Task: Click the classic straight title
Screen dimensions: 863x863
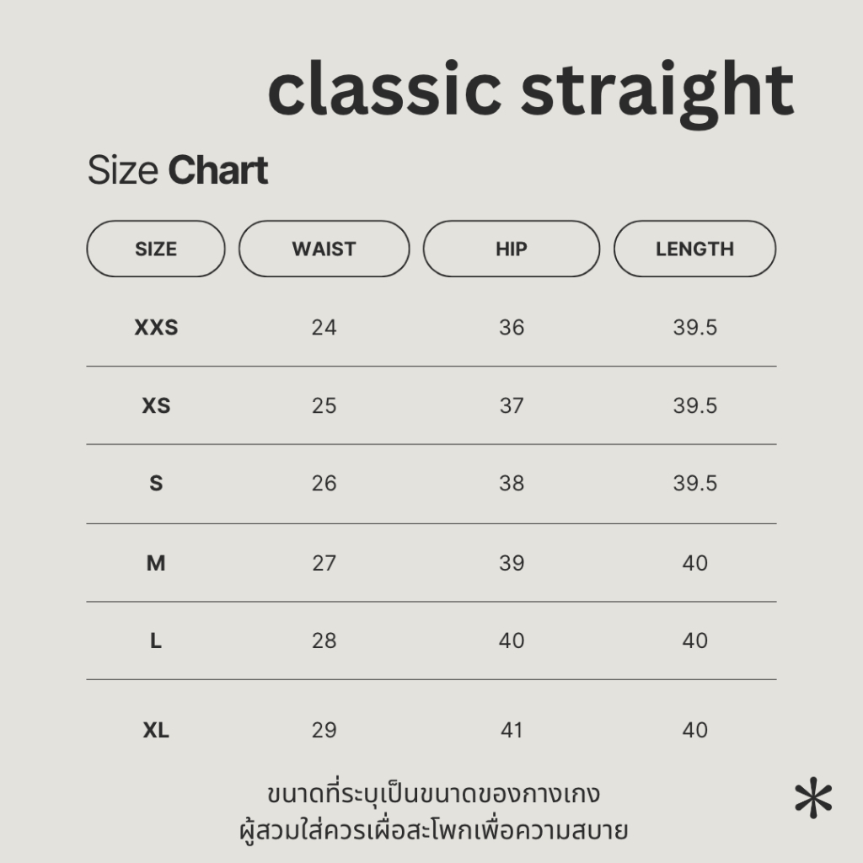Action: pos(531,91)
